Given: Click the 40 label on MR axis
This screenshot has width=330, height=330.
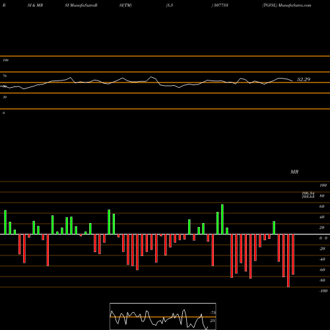Looking at the screenshot, I should [x=322, y=217].
